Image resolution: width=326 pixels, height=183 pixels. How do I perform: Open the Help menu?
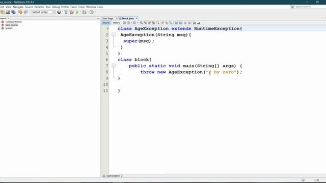[x=100, y=7]
